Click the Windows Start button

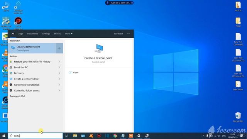click(4, 136)
